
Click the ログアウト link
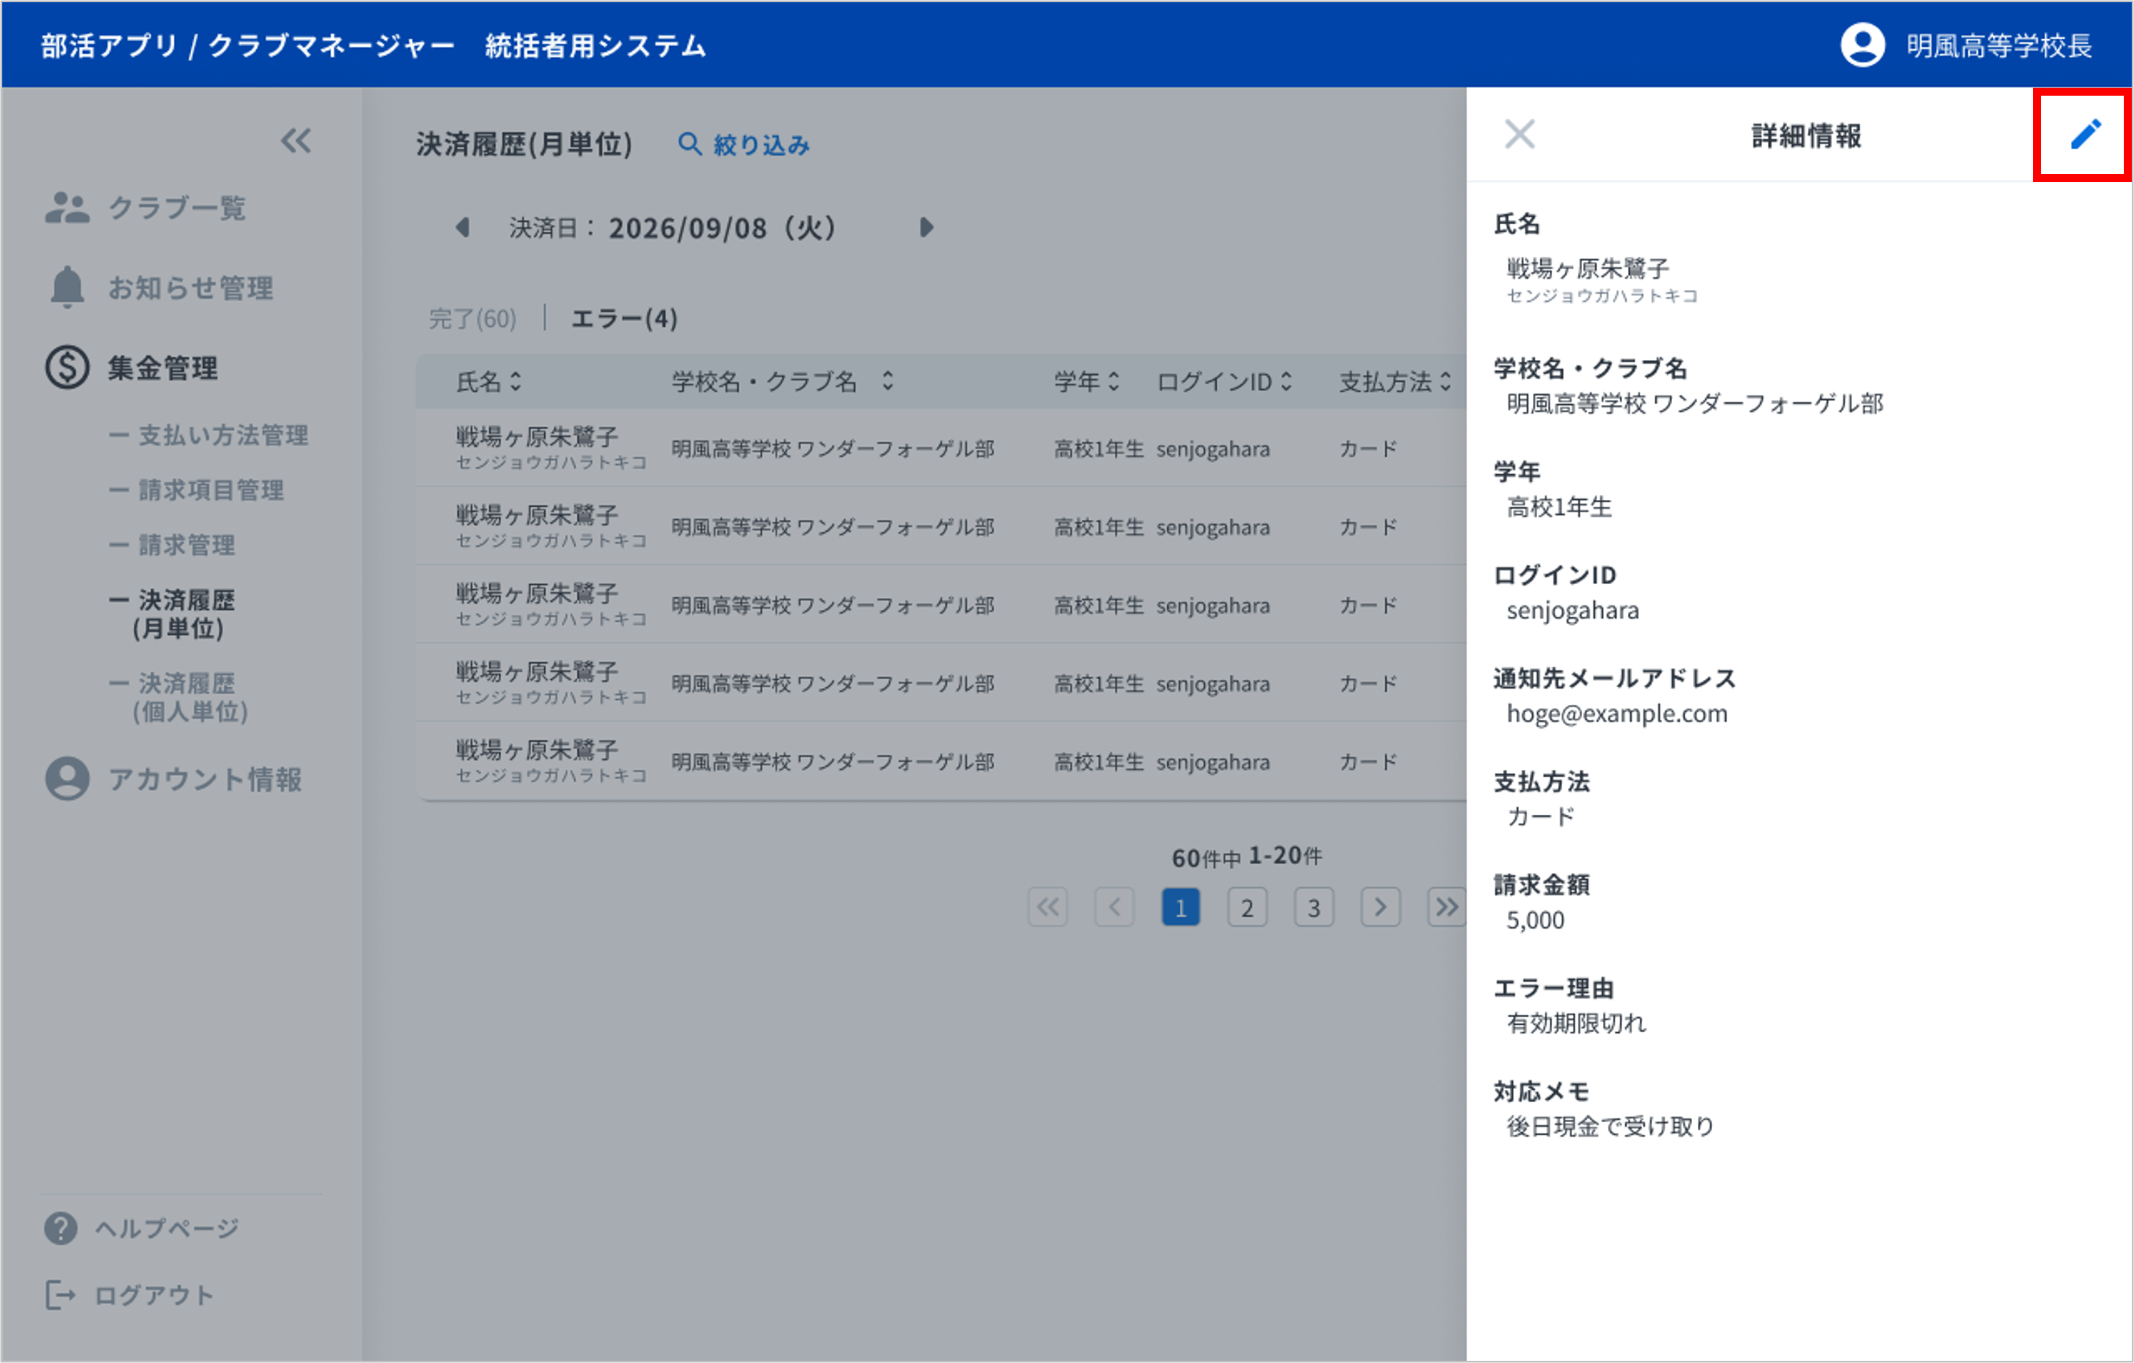(154, 1296)
